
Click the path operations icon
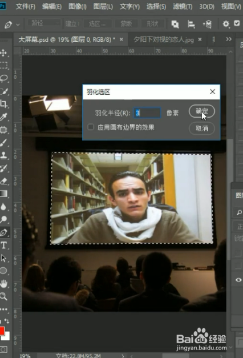click(175, 24)
